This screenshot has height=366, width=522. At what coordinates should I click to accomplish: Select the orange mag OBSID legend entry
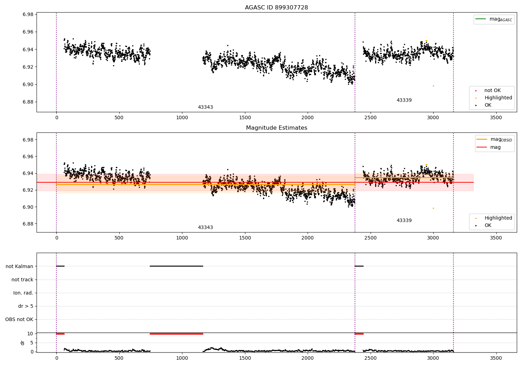click(x=494, y=139)
